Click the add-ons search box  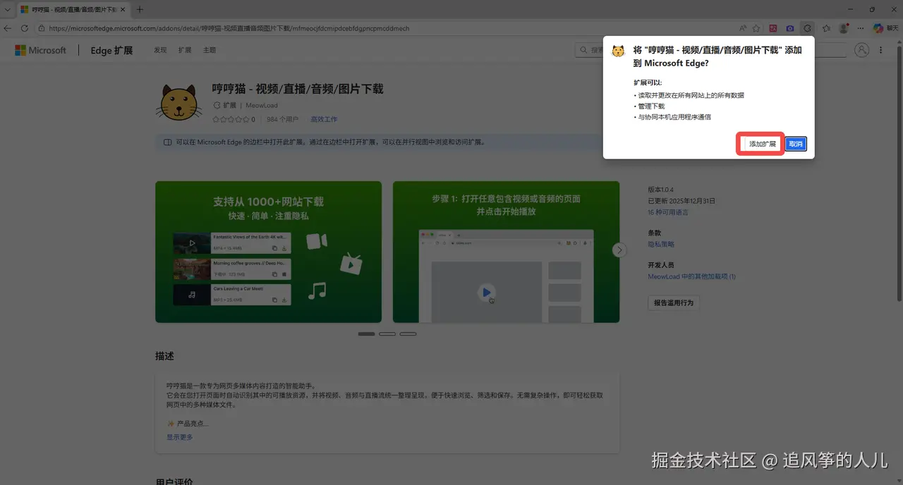click(x=710, y=50)
